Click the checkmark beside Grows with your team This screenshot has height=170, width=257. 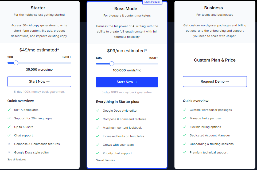coord(98,145)
